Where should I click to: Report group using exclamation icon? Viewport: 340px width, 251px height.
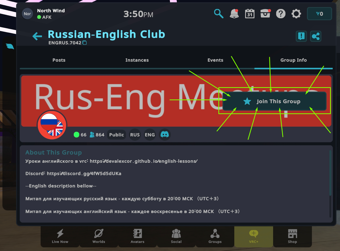[x=301, y=36]
